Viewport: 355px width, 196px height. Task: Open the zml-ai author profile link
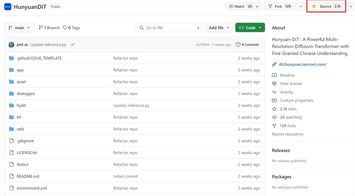pos(22,45)
